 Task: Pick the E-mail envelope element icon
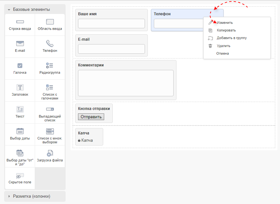[x=20, y=44]
